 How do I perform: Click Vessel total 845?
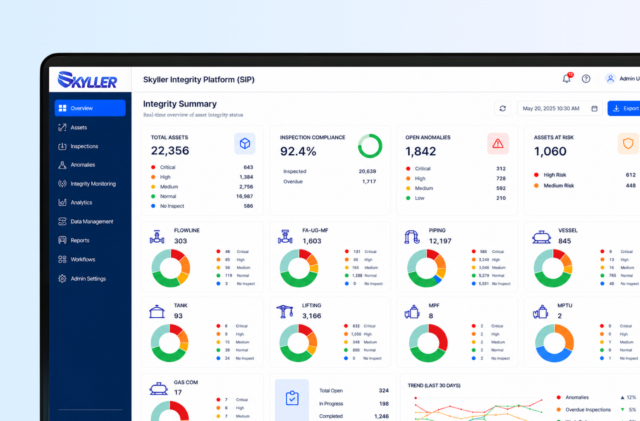pos(564,241)
